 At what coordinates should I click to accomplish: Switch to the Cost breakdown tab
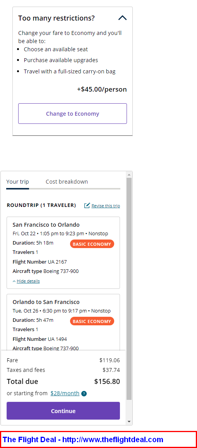[x=67, y=182]
